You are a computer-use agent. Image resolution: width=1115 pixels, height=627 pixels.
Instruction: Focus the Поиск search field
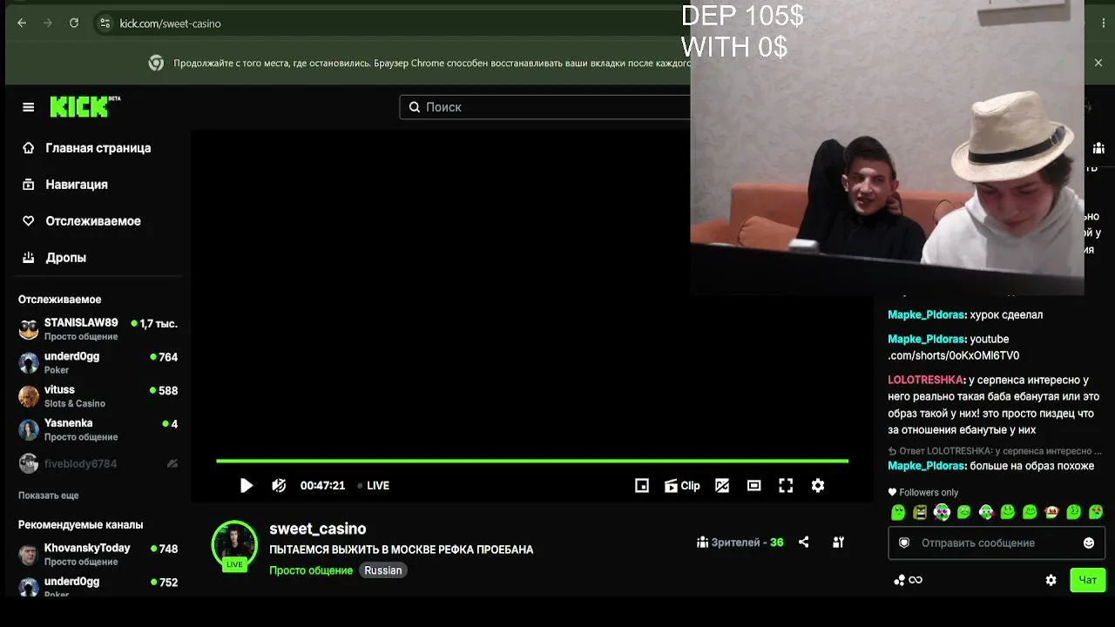[545, 107]
